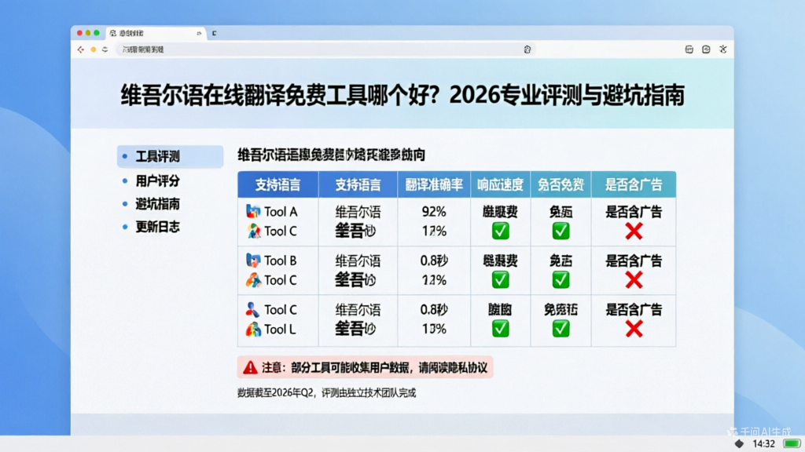Go back using the browser back arrow
The image size is (805, 452).
(81, 49)
